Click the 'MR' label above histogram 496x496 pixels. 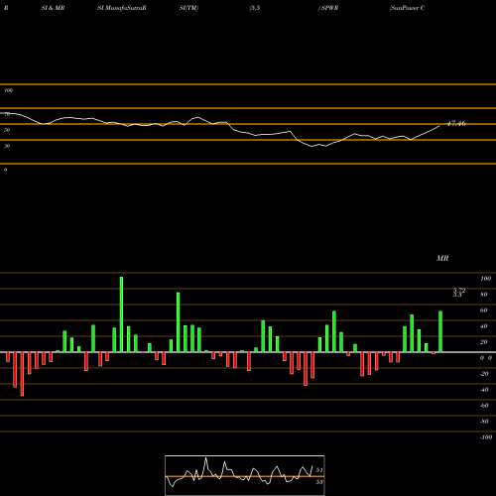click(442, 258)
